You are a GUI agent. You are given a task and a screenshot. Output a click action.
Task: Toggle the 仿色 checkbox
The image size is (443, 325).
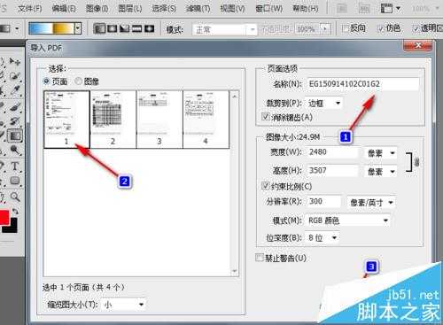pyautogui.click(x=381, y=28)
